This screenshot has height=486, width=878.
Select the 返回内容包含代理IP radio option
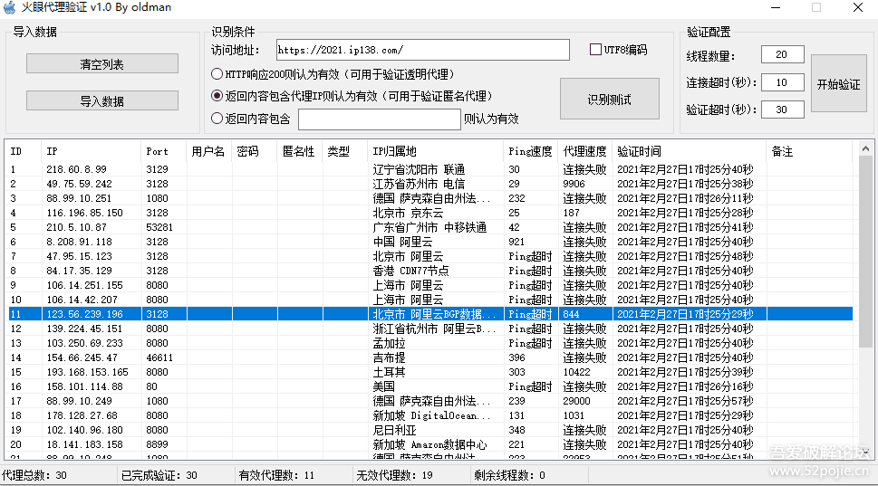tap(217, 96)
